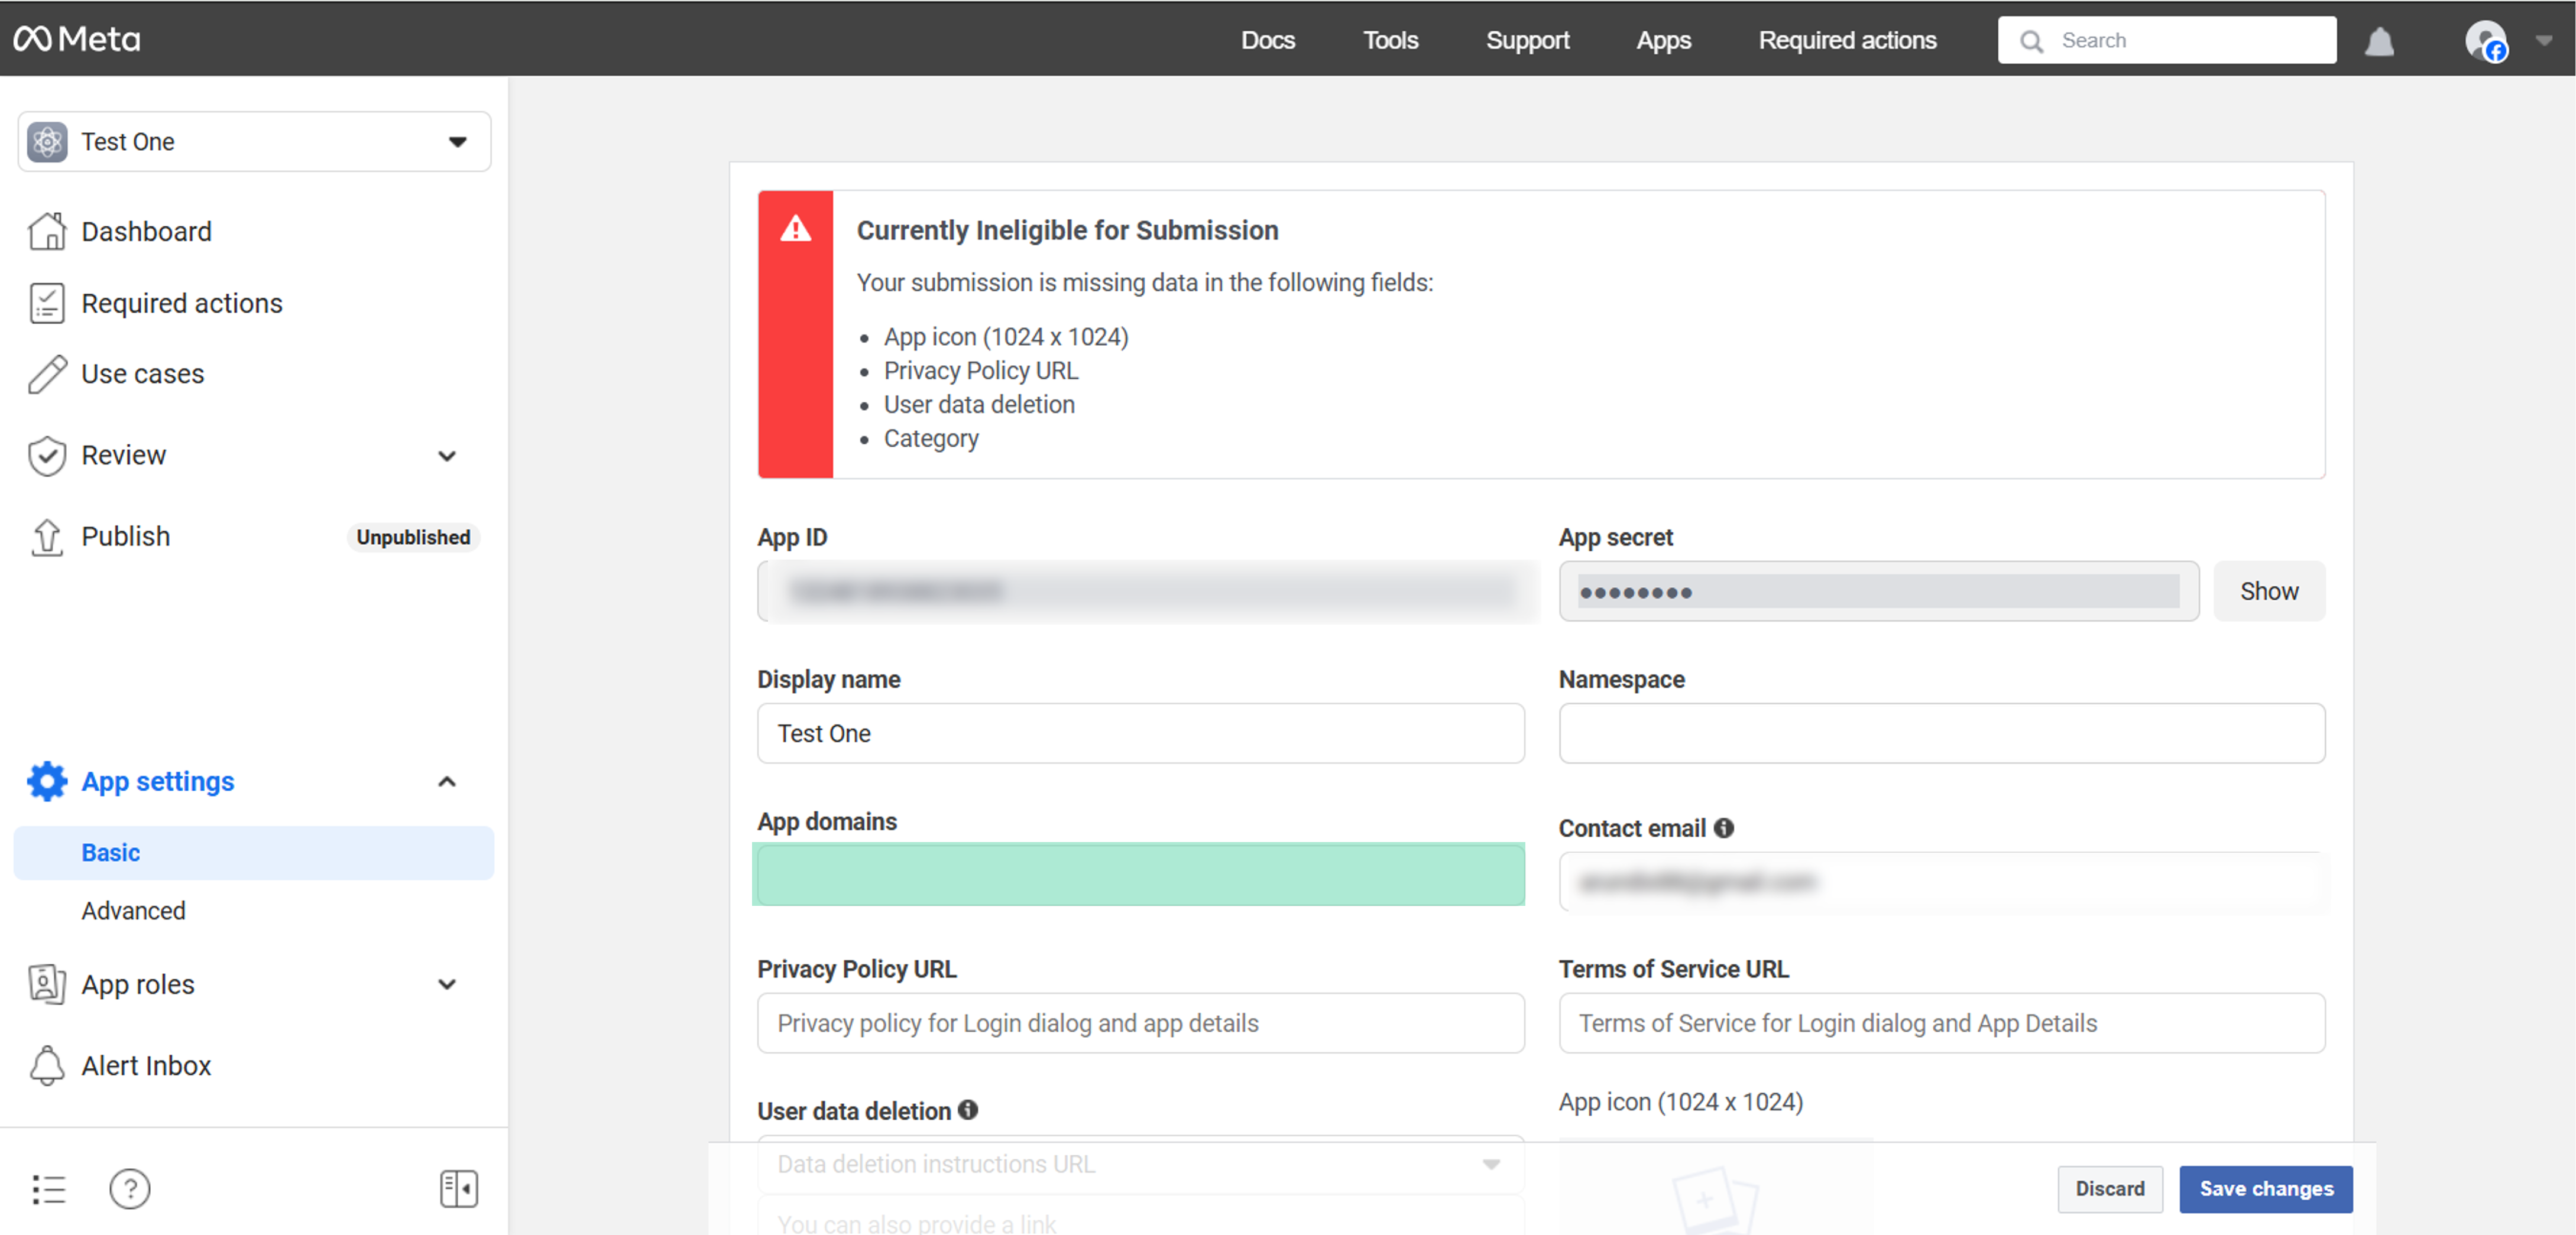2576x1235 pixels.
Task: Click the Publish upload icon
Action: click(x=47, y=537)
